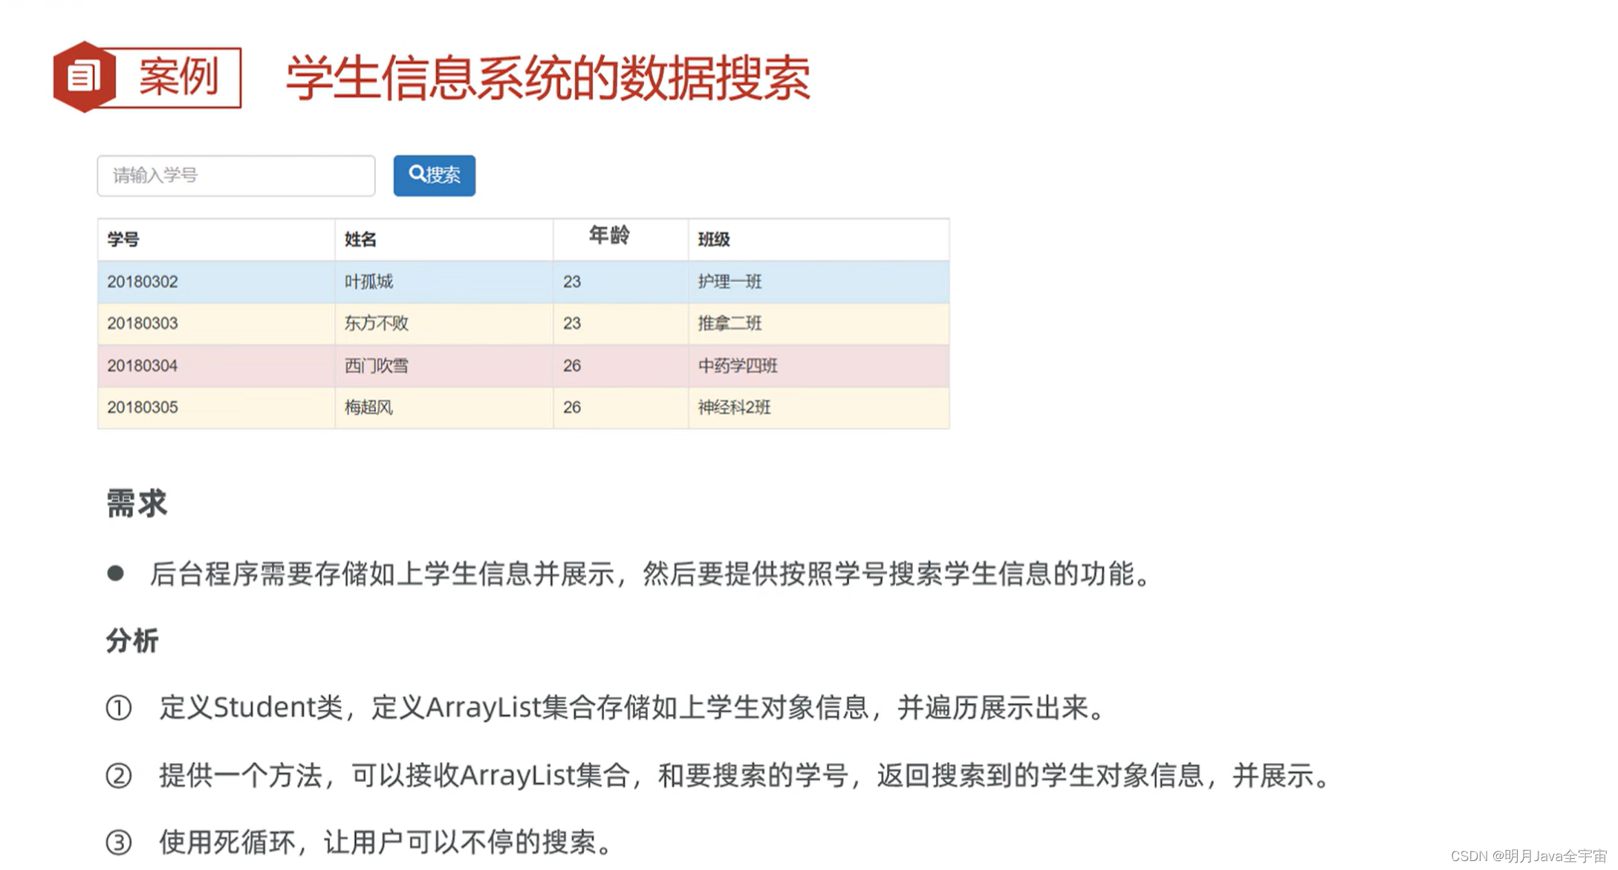Click the 姓名 column header
Screen dimensions: 1618x870
coord(360,239)
